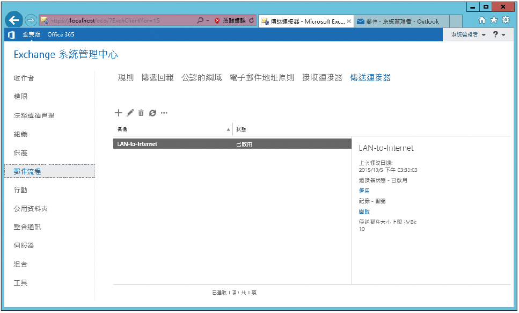Switch to the 傳遞回報 tab
Screen dimensions: 519x313
pyautogui.click(x=158, y=78)
